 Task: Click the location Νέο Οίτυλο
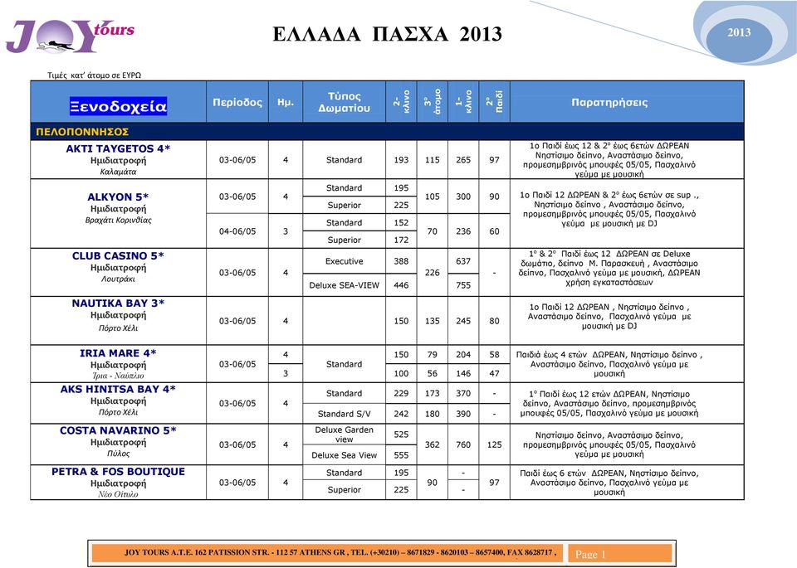pos(118,494)
